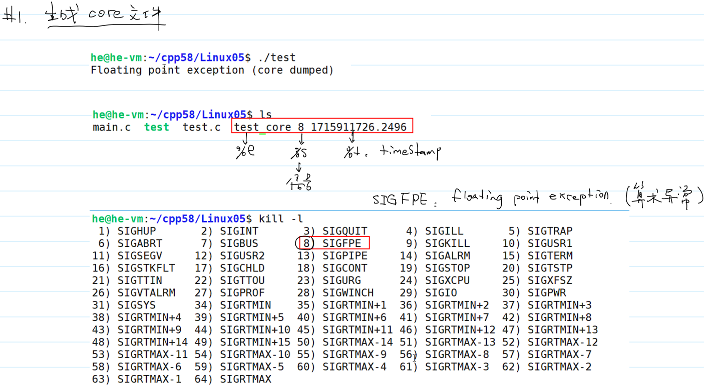
Task: Select signal entry "SIGABRT"
Action: [140, 243]
